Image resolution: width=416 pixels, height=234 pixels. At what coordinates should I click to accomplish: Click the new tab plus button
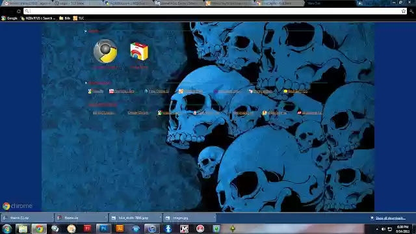(x=359, y=3)
